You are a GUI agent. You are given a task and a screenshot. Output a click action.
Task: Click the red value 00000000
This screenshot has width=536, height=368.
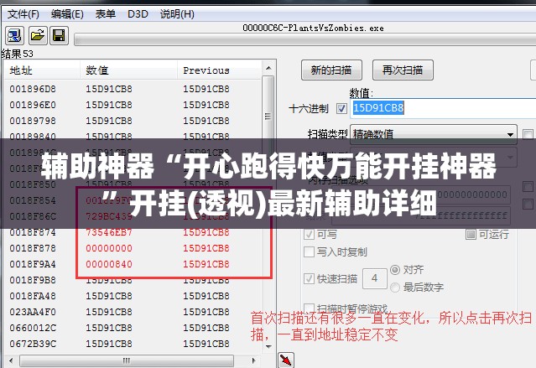tap(109, 248)
